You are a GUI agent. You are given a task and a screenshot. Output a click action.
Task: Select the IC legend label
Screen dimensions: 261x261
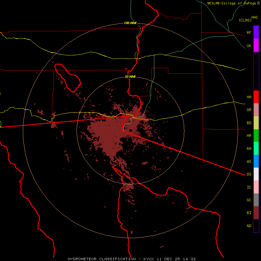(249, 187)
